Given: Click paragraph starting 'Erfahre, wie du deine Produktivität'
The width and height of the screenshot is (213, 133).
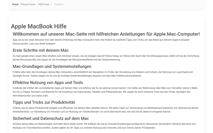Looking at the screenshot, I should coord(105,110).
